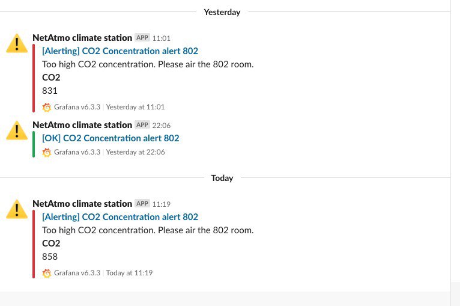Click the NetAtmo climate station name at 22:06

click(82, 125)
